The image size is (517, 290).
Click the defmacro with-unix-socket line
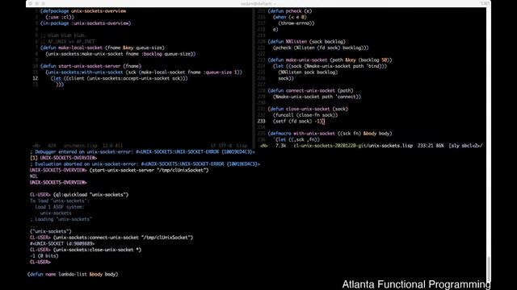click(x=330, y=134)
